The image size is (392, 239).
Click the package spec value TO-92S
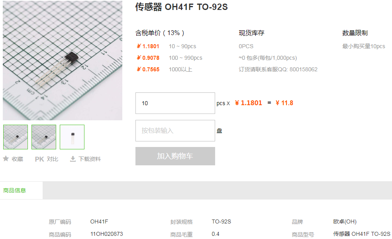221,222
